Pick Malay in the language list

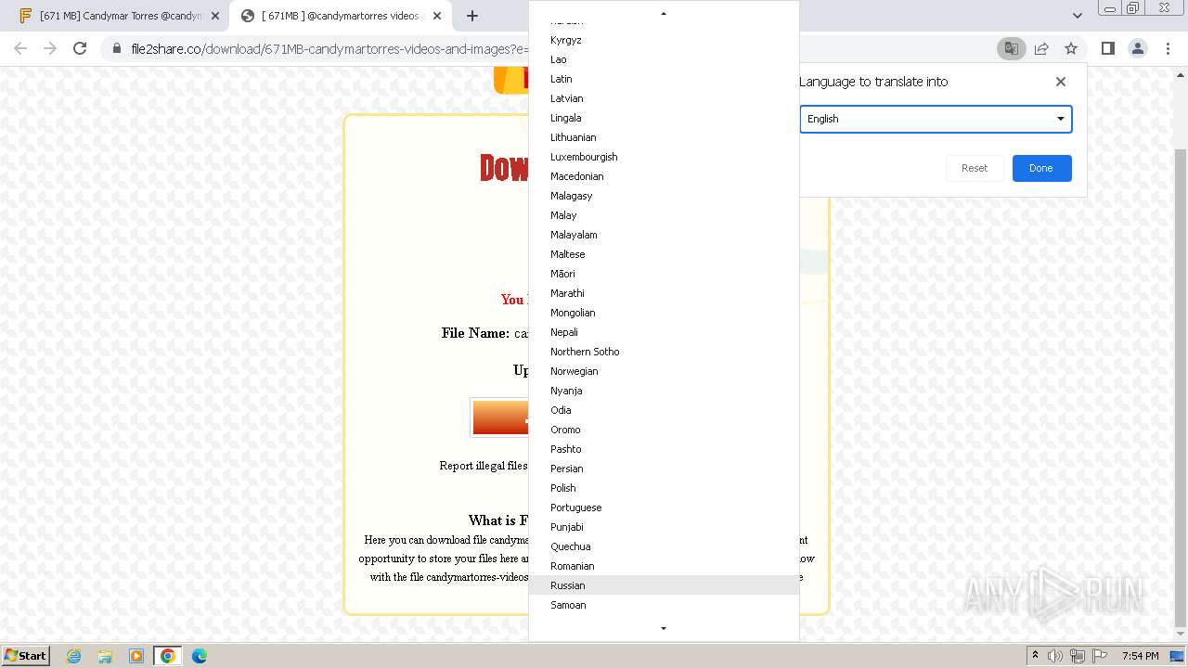pyautogui.click(x=664, y=215)
